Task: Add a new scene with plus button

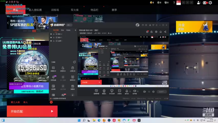Action: point(75,30)
